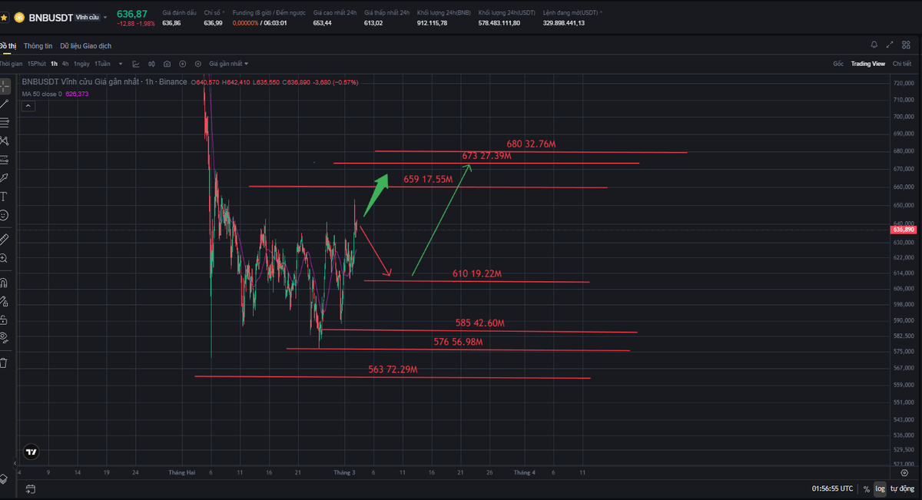Click the TradingView logo on chart
The image size is (922, 500).
tap(32, 452)
